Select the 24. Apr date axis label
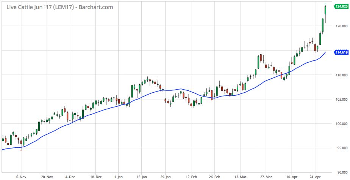The height and width of the screenshot is (180, 350). [x=315, y=177]
